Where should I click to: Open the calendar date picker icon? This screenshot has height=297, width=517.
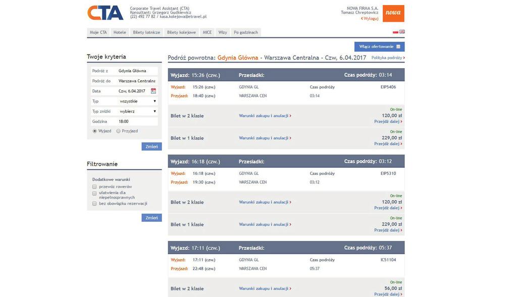click(x=153, y=91)
